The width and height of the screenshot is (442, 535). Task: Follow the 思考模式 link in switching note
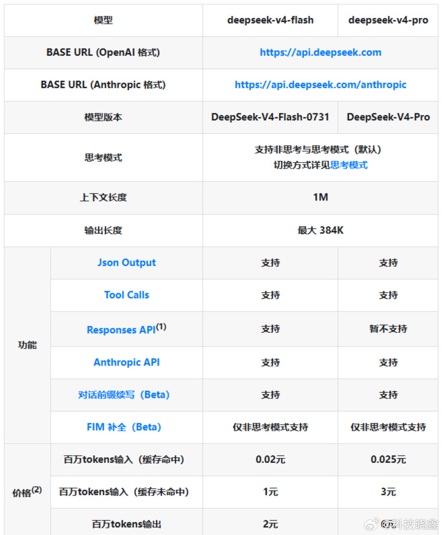pos(349,165)
